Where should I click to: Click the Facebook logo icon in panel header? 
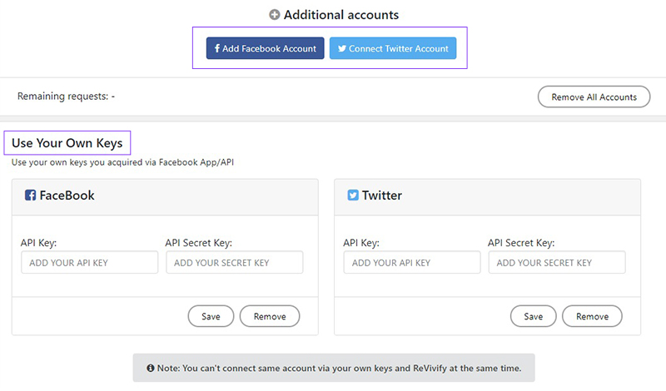[x=30, y=195]
